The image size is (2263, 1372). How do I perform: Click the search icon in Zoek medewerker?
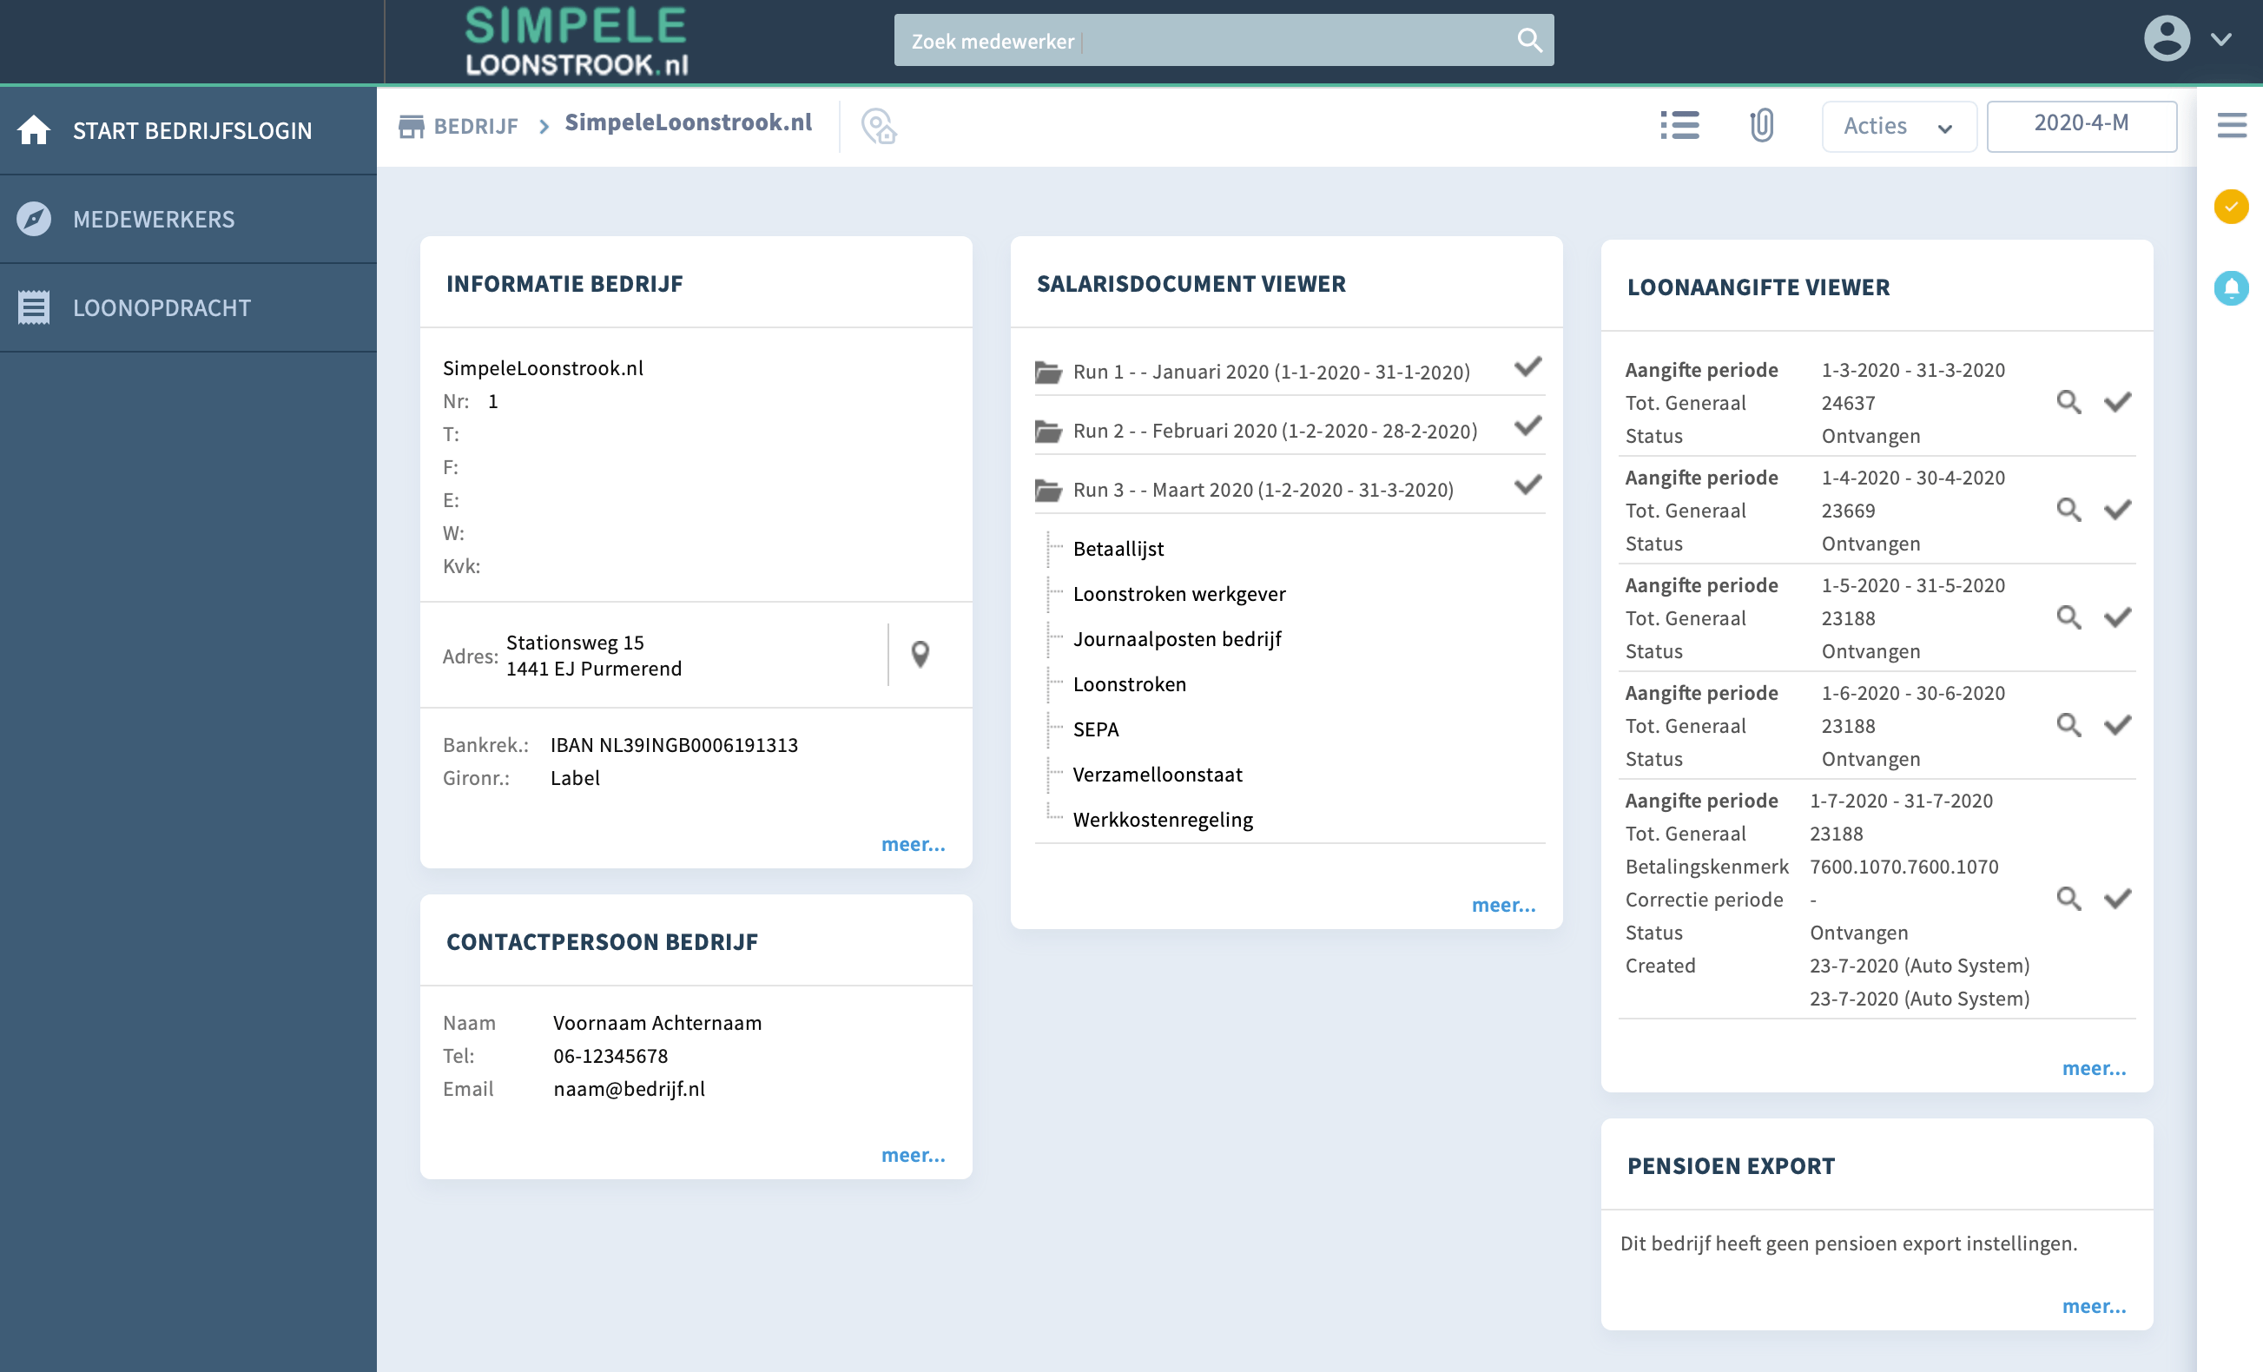point(1529,41)
